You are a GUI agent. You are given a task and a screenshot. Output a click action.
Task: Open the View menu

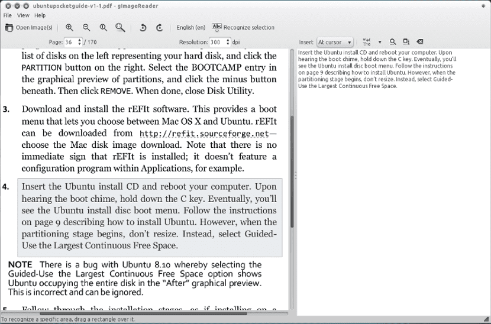[23, 15]
